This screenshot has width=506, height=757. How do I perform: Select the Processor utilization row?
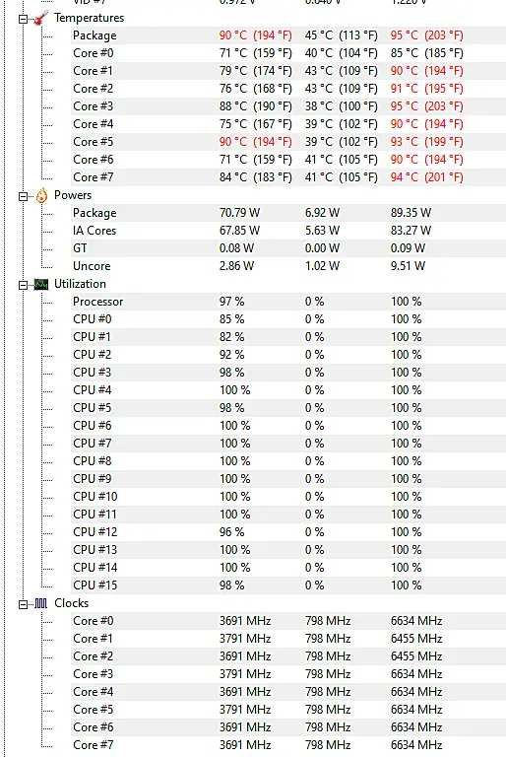[x=288, y=302]
